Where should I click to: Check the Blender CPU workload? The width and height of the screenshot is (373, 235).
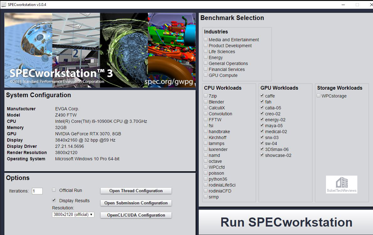[x=206, y=102]
